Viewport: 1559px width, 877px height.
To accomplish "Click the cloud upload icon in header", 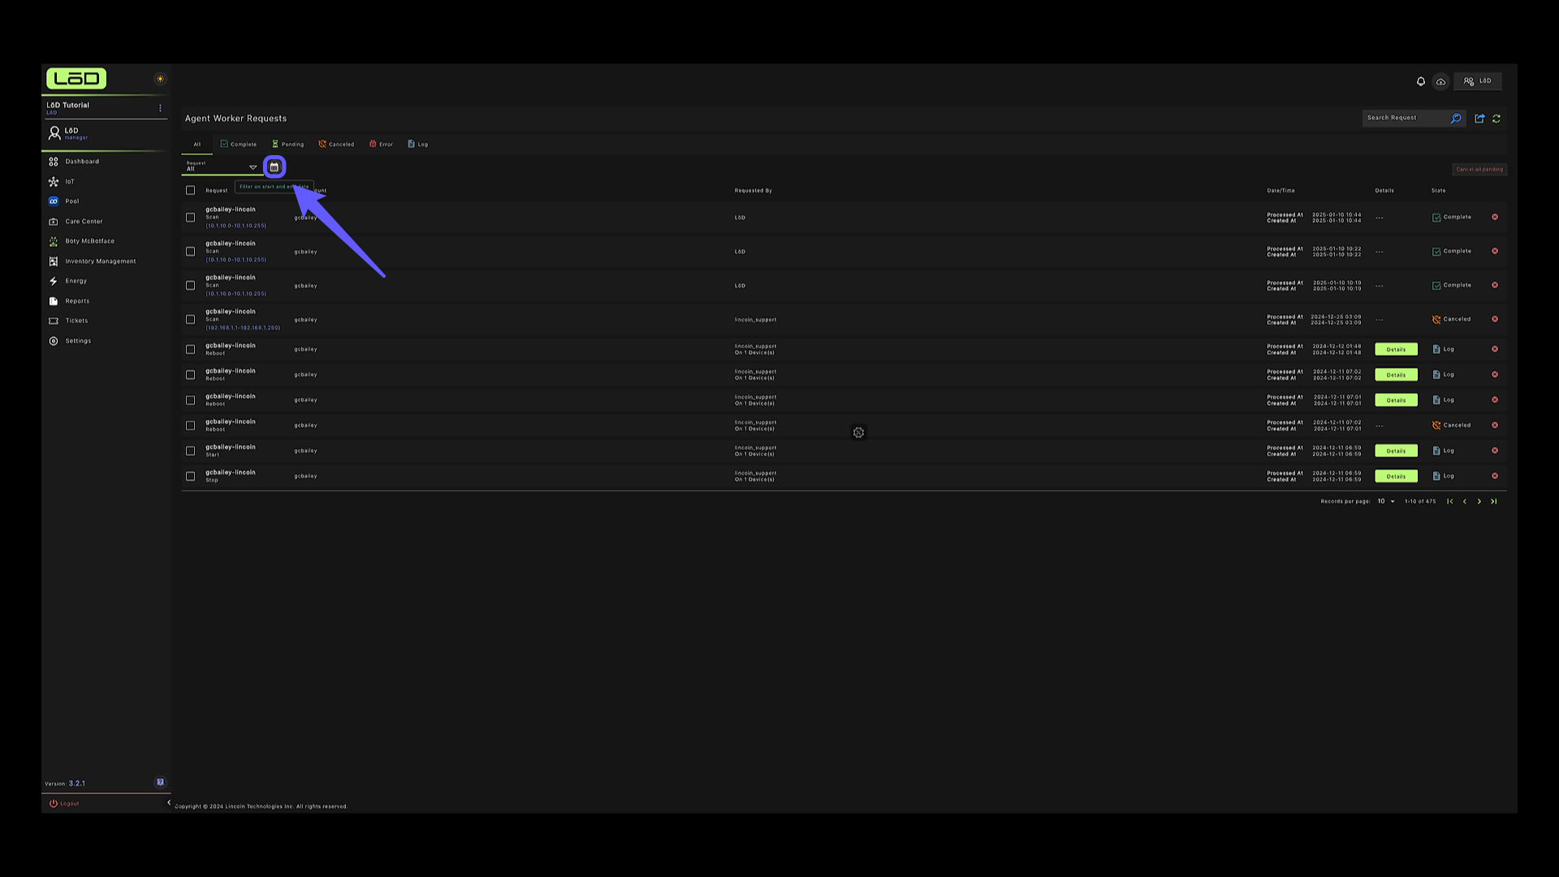I will pyautogui.click(x=1440, y=81).
